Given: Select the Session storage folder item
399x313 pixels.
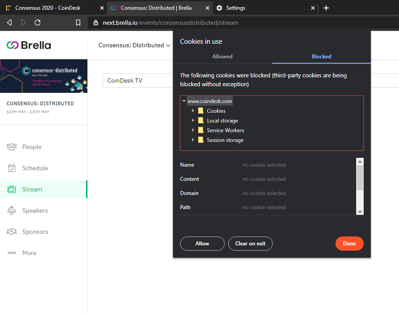Looking at the screenshot, I should pyautogui.click(x=221, y=140).
